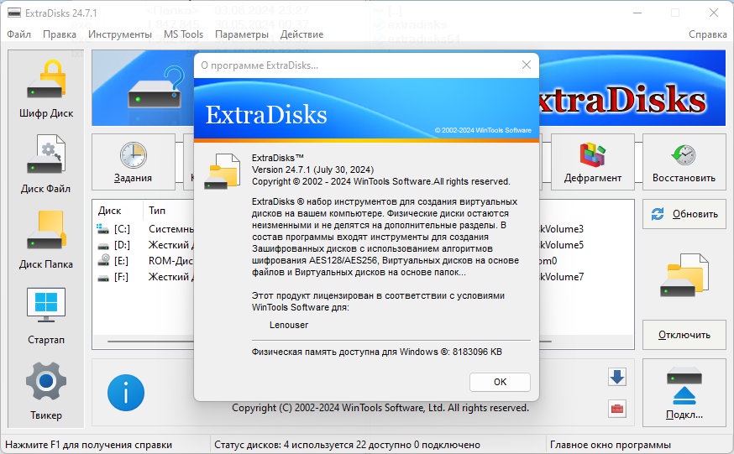Open the Параметры menu
This screenshot has width=734, height=454.
pyautogui.click(x=242, y=34)
